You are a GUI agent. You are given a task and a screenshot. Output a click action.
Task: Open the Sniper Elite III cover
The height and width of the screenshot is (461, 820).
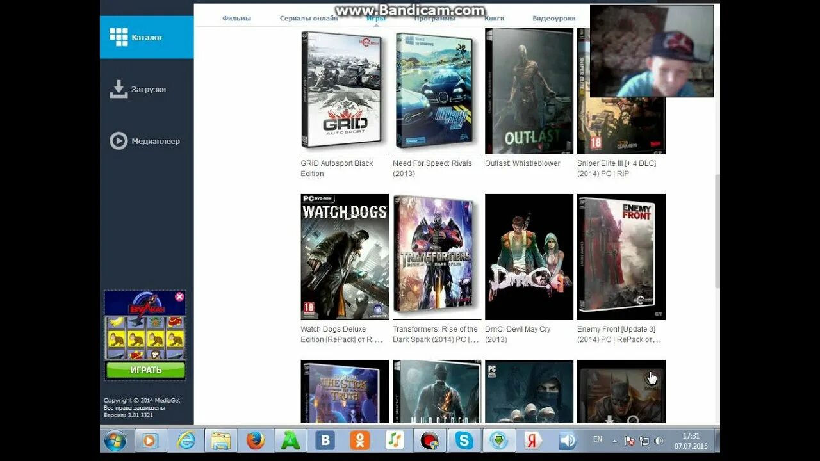(621, 125)
